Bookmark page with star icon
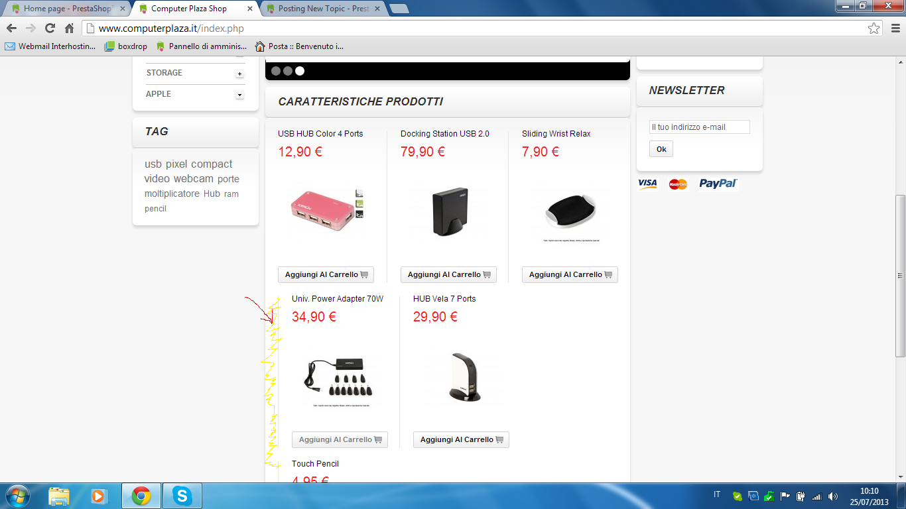 pyautogui.click(x=874, y=28)
